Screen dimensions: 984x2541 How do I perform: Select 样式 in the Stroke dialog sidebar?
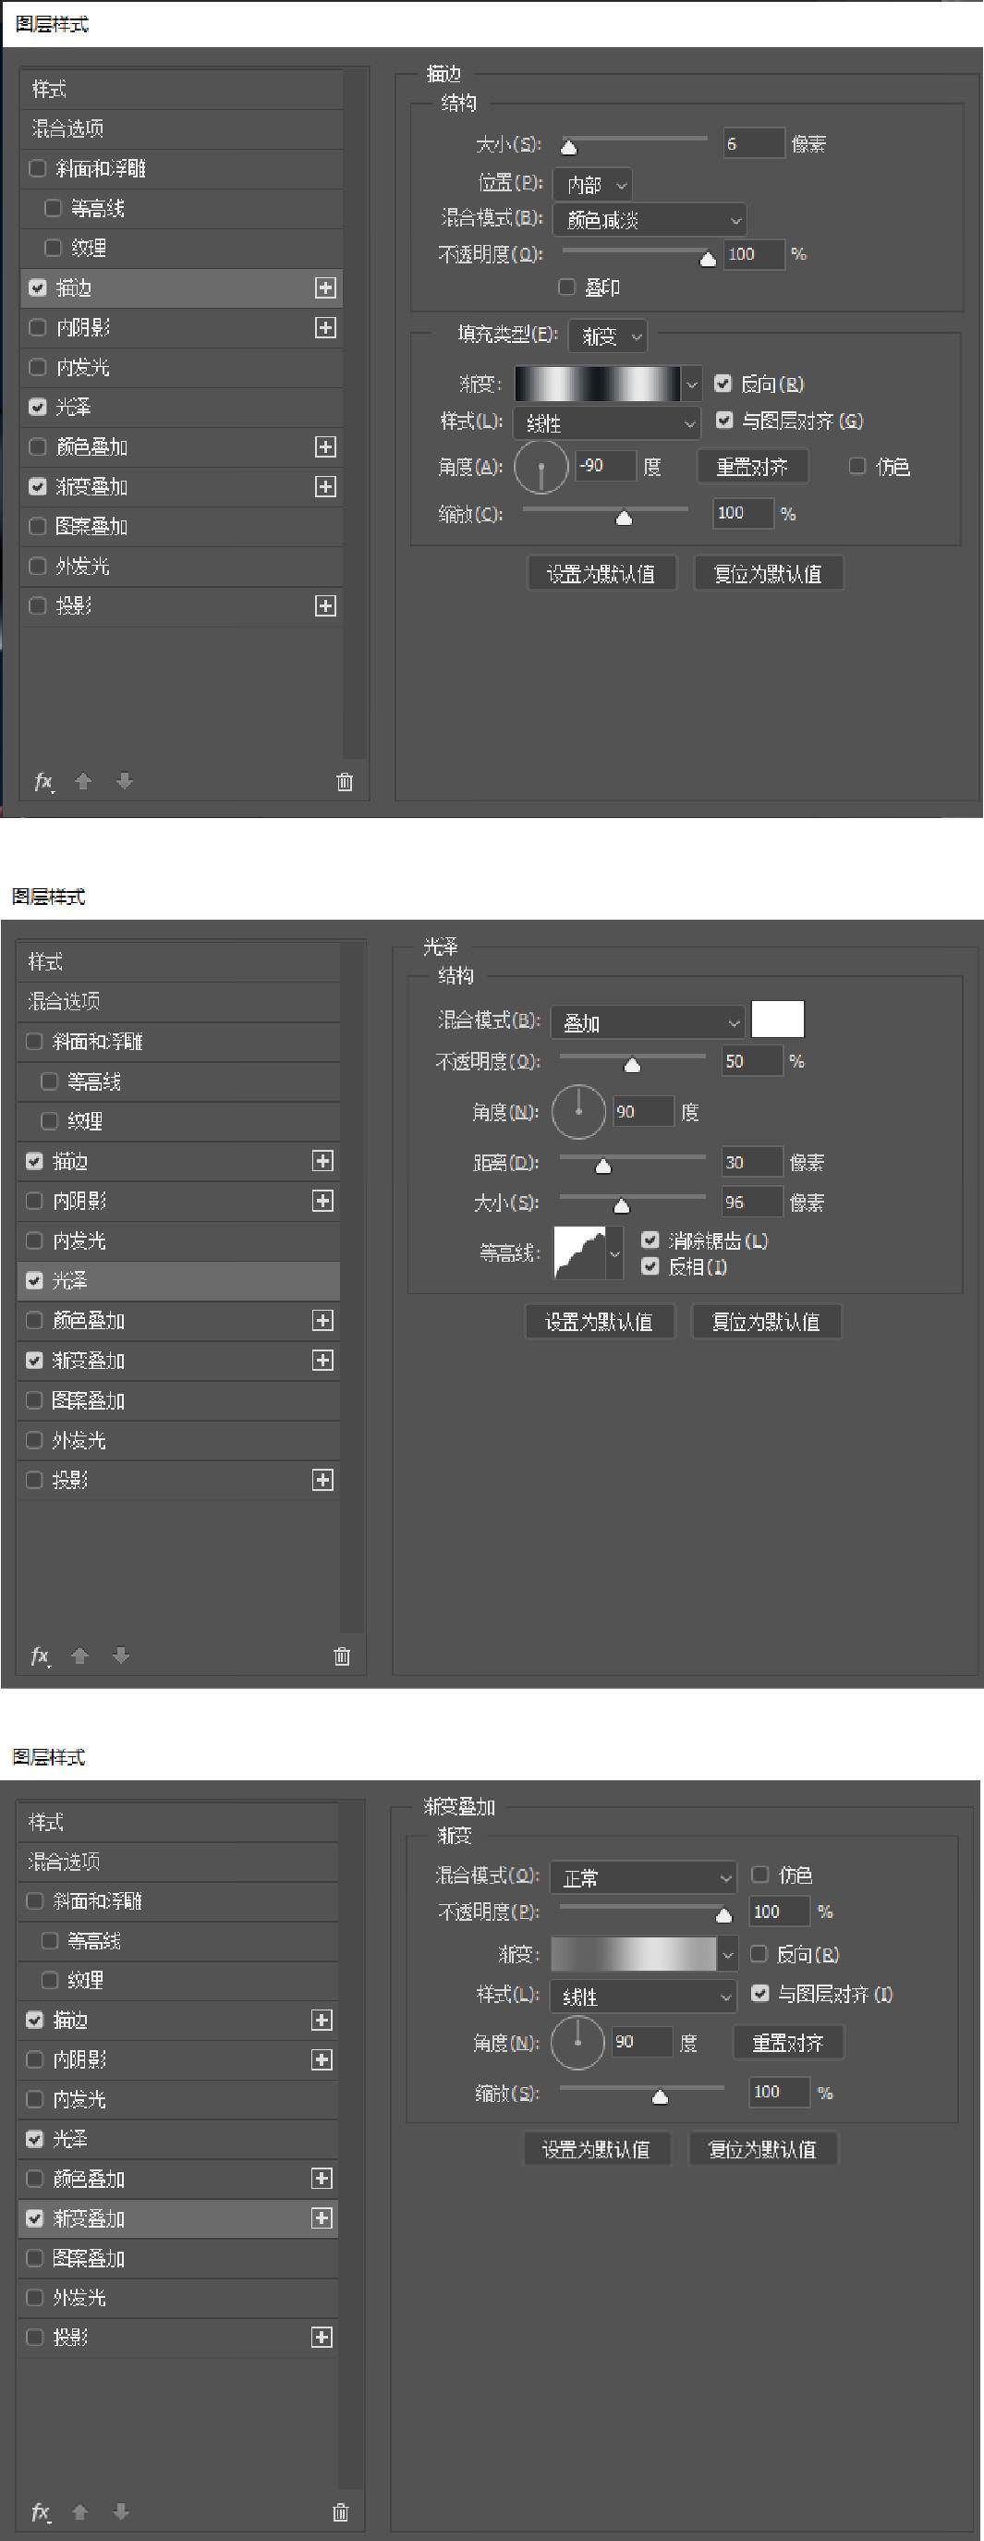click(182, 89)
